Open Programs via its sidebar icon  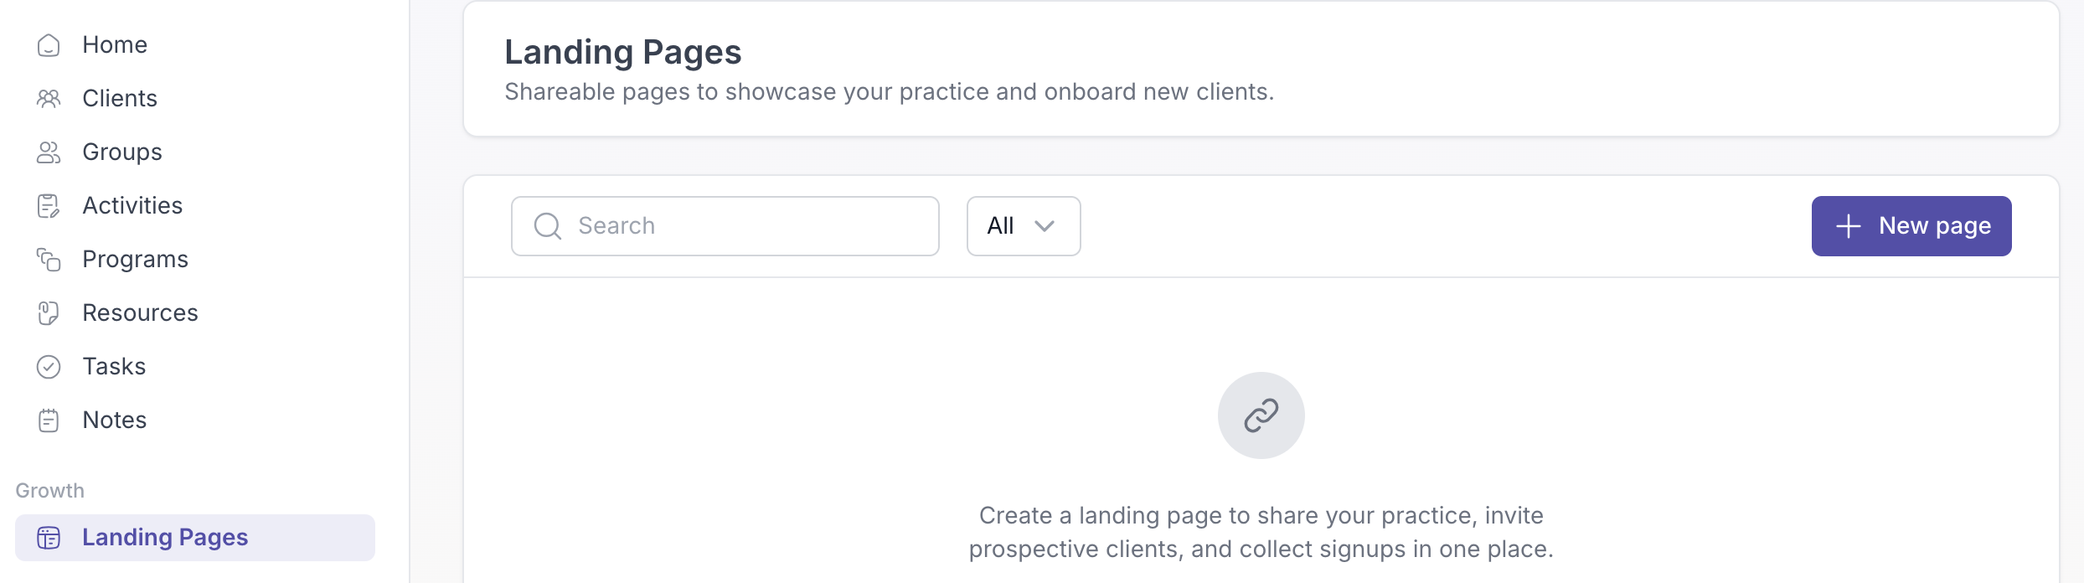click(x=49, y=260)
